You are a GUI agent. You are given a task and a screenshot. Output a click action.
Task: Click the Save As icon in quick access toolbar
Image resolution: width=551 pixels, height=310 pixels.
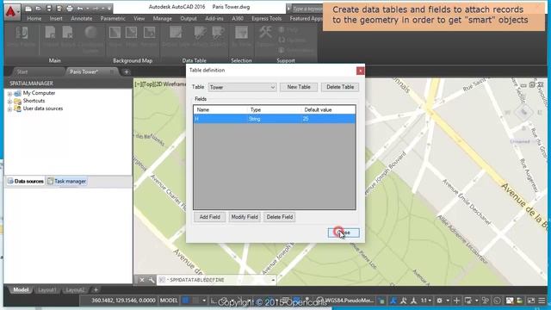(59, 8)
